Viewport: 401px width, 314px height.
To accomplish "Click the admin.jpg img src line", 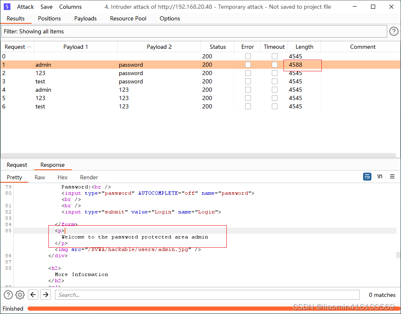I will (128, 249).
